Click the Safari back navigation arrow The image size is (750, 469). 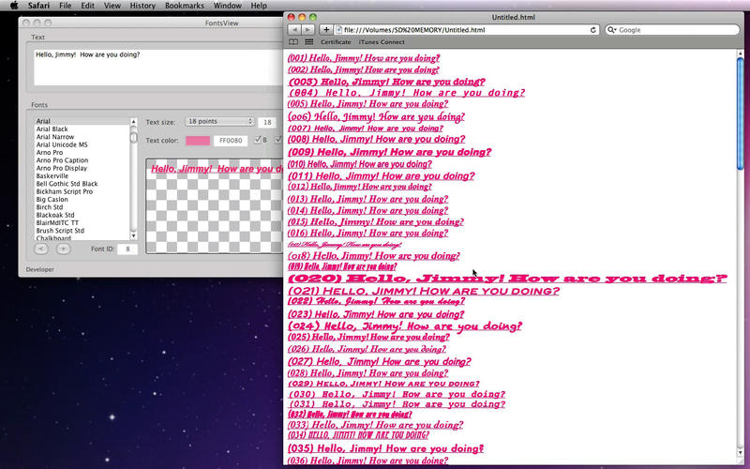[x=294, y=30]
